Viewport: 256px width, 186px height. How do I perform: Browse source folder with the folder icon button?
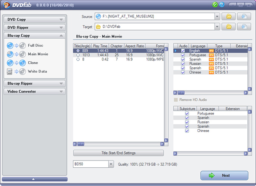tap(228, 17)
